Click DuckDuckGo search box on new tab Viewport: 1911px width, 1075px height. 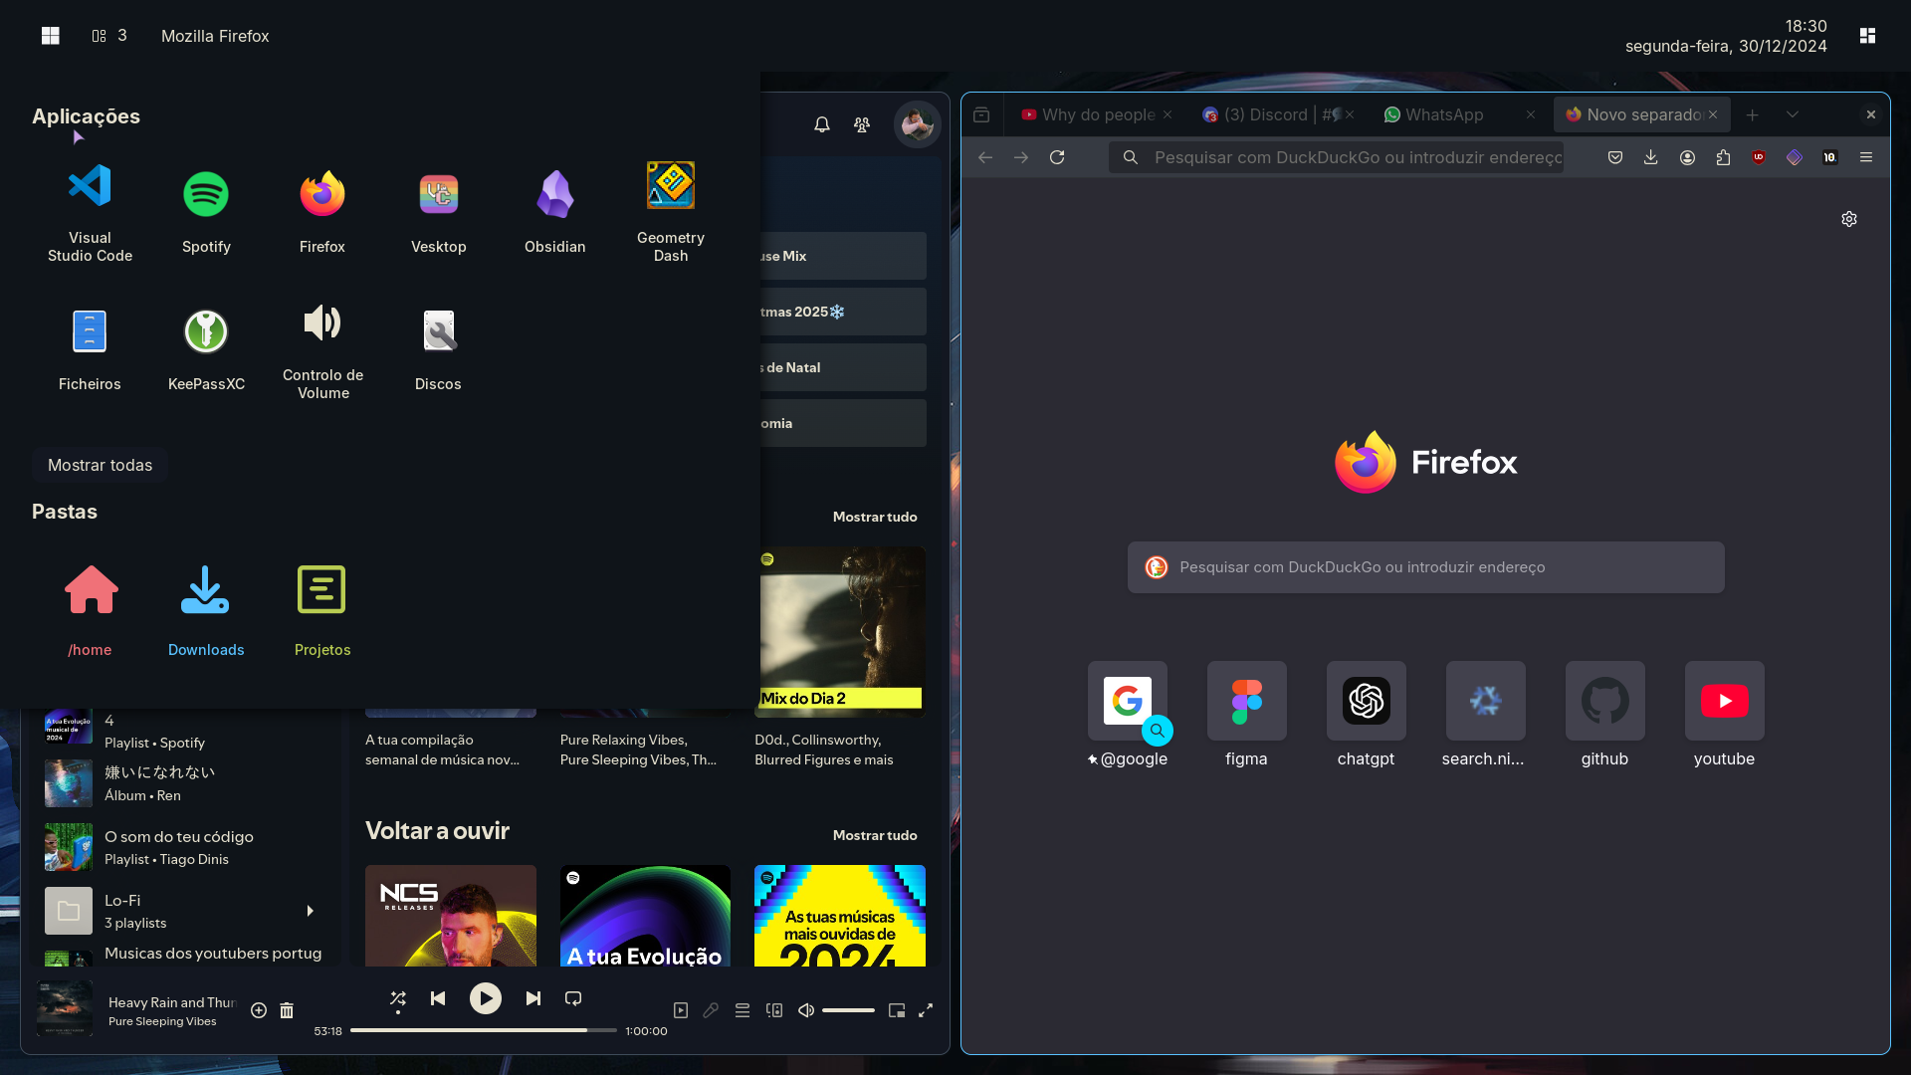pos(1425,567)
